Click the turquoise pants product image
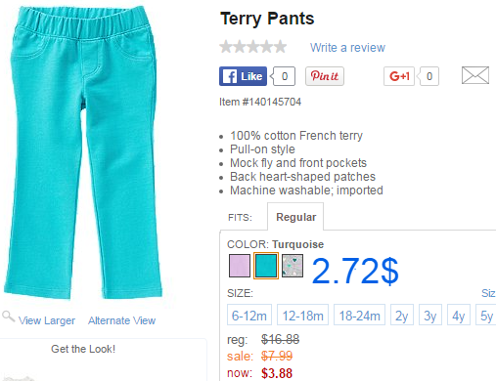This screenshot has height=381, width=496. (83, 152)
